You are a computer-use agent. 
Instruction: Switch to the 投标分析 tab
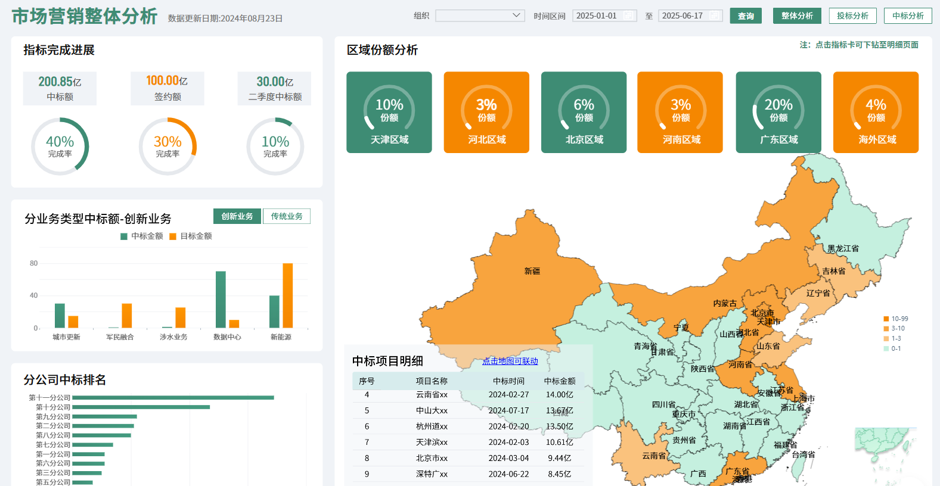pyautogui.click(x=852, y=16)
